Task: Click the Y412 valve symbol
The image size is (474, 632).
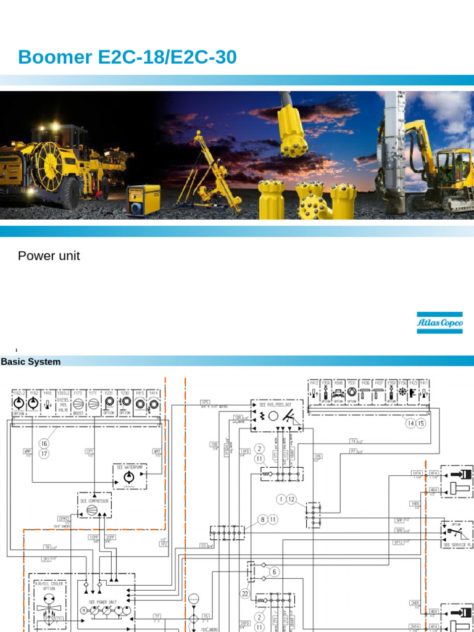Action: 314,393
